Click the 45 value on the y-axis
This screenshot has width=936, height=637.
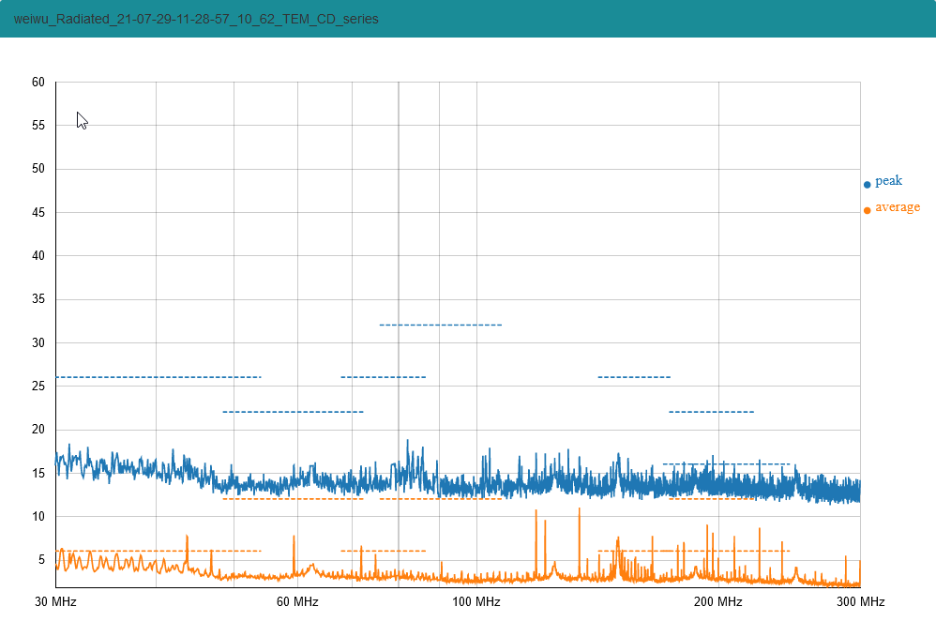[x=38, y=213]
